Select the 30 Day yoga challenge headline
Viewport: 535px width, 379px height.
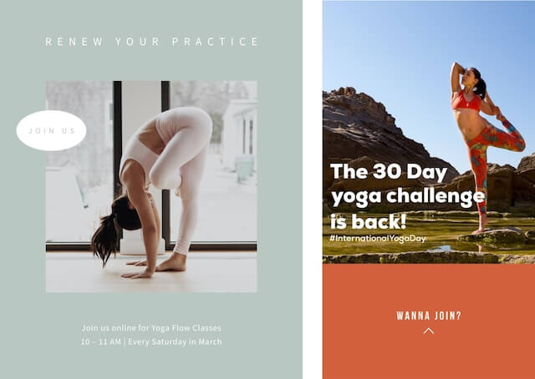click(407, 196)
